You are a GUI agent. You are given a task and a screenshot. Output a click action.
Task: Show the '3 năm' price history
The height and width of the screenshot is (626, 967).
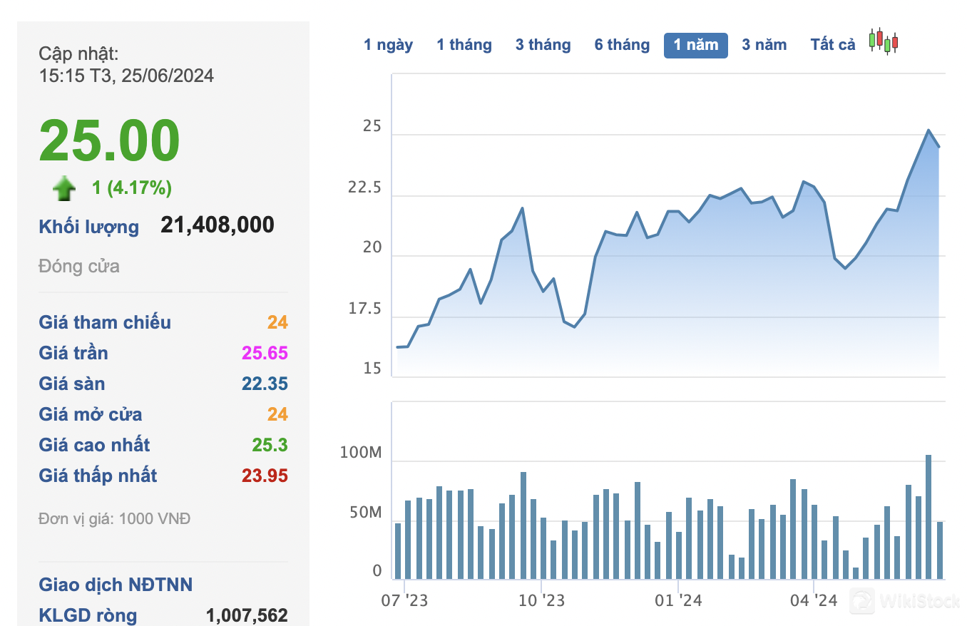tap(764, 45)
